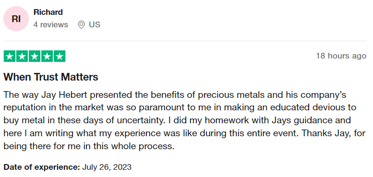The height and width of the screenshot is (177, 373).
Task: Select the second green star
Action: point(22,56)
